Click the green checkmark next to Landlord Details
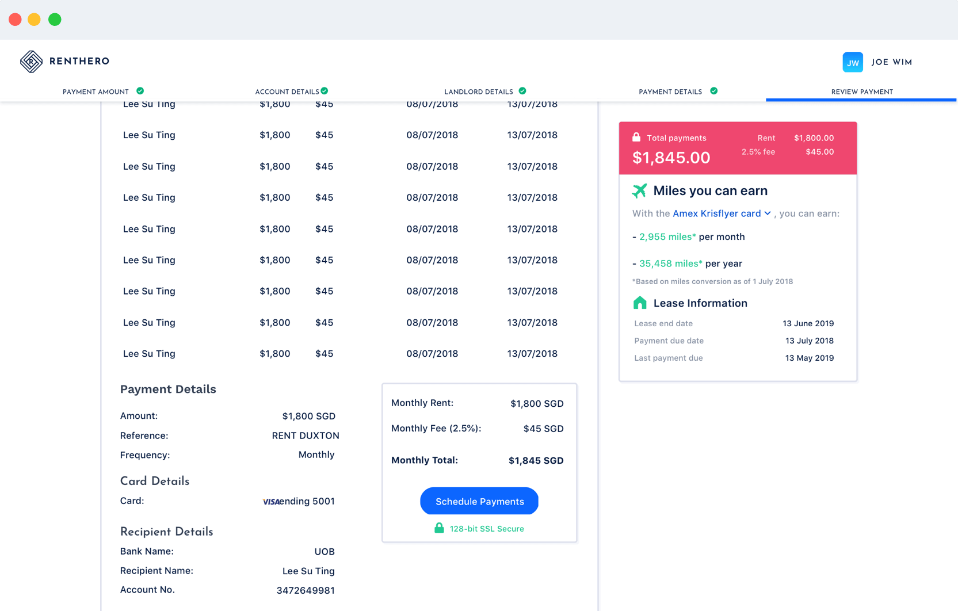The height and width of the screenshot is (611, 958). pyautogui.click(x=522, y=91)
